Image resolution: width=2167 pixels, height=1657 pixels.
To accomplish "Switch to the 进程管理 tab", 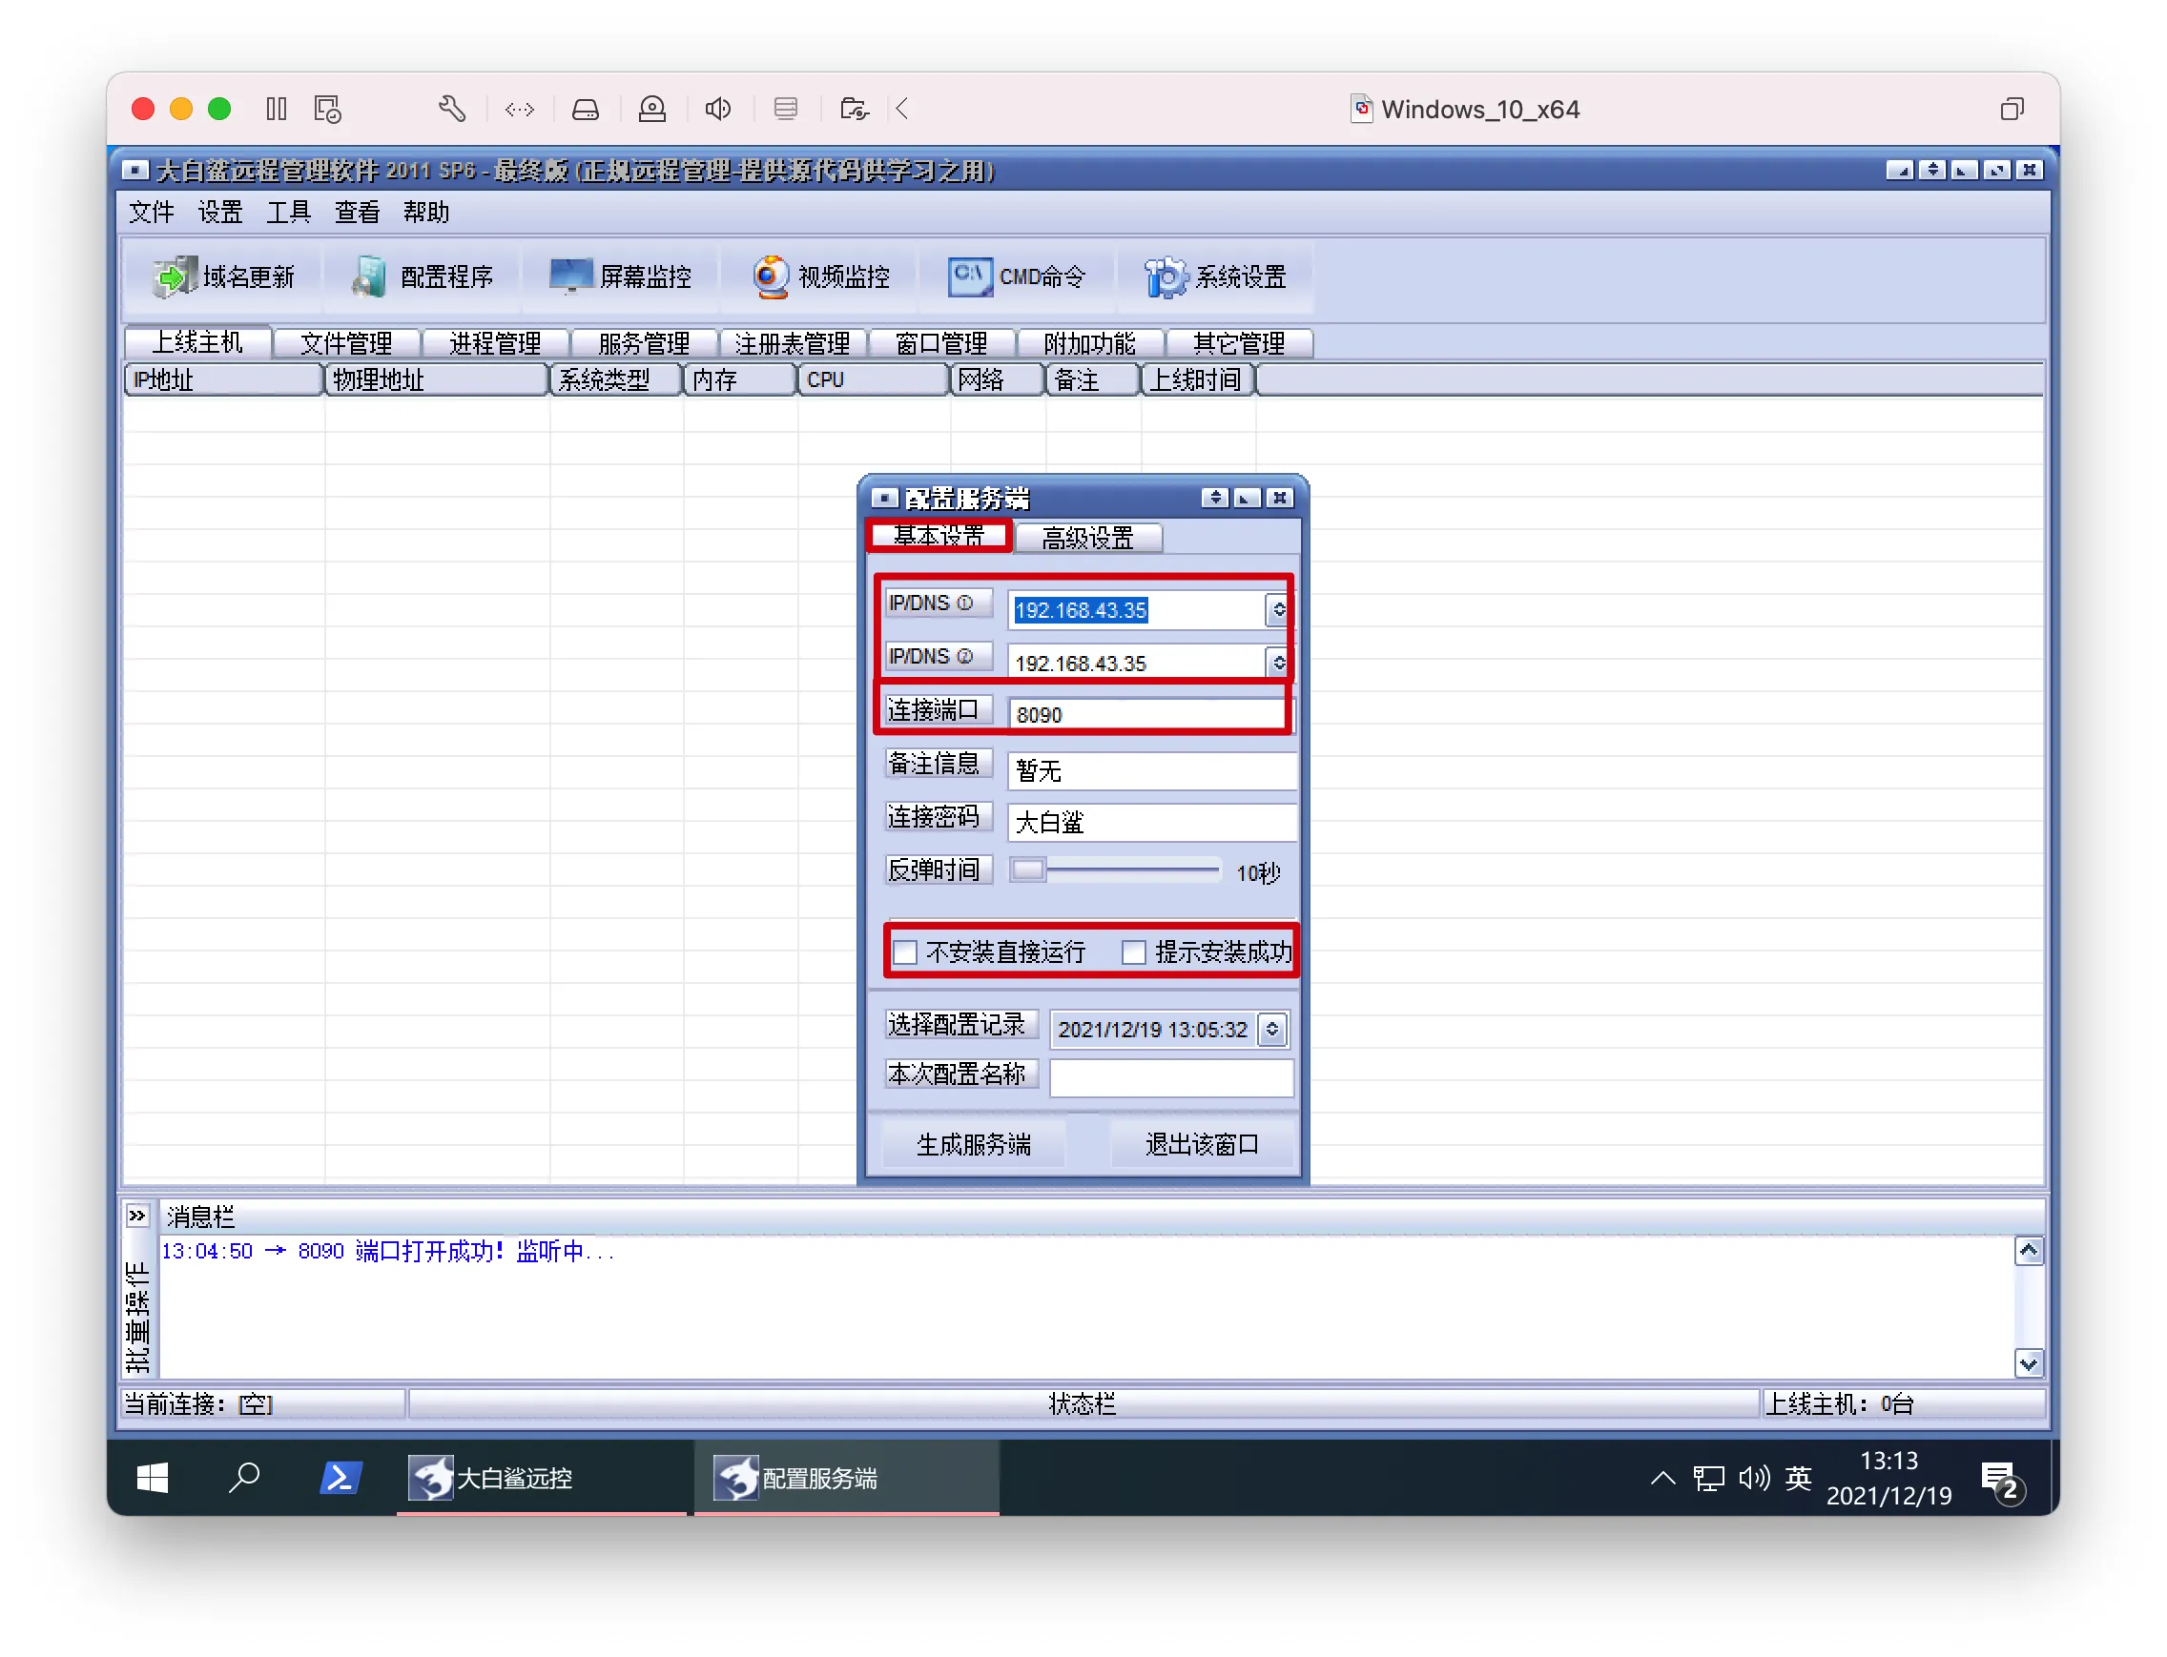I will [495, 342].
